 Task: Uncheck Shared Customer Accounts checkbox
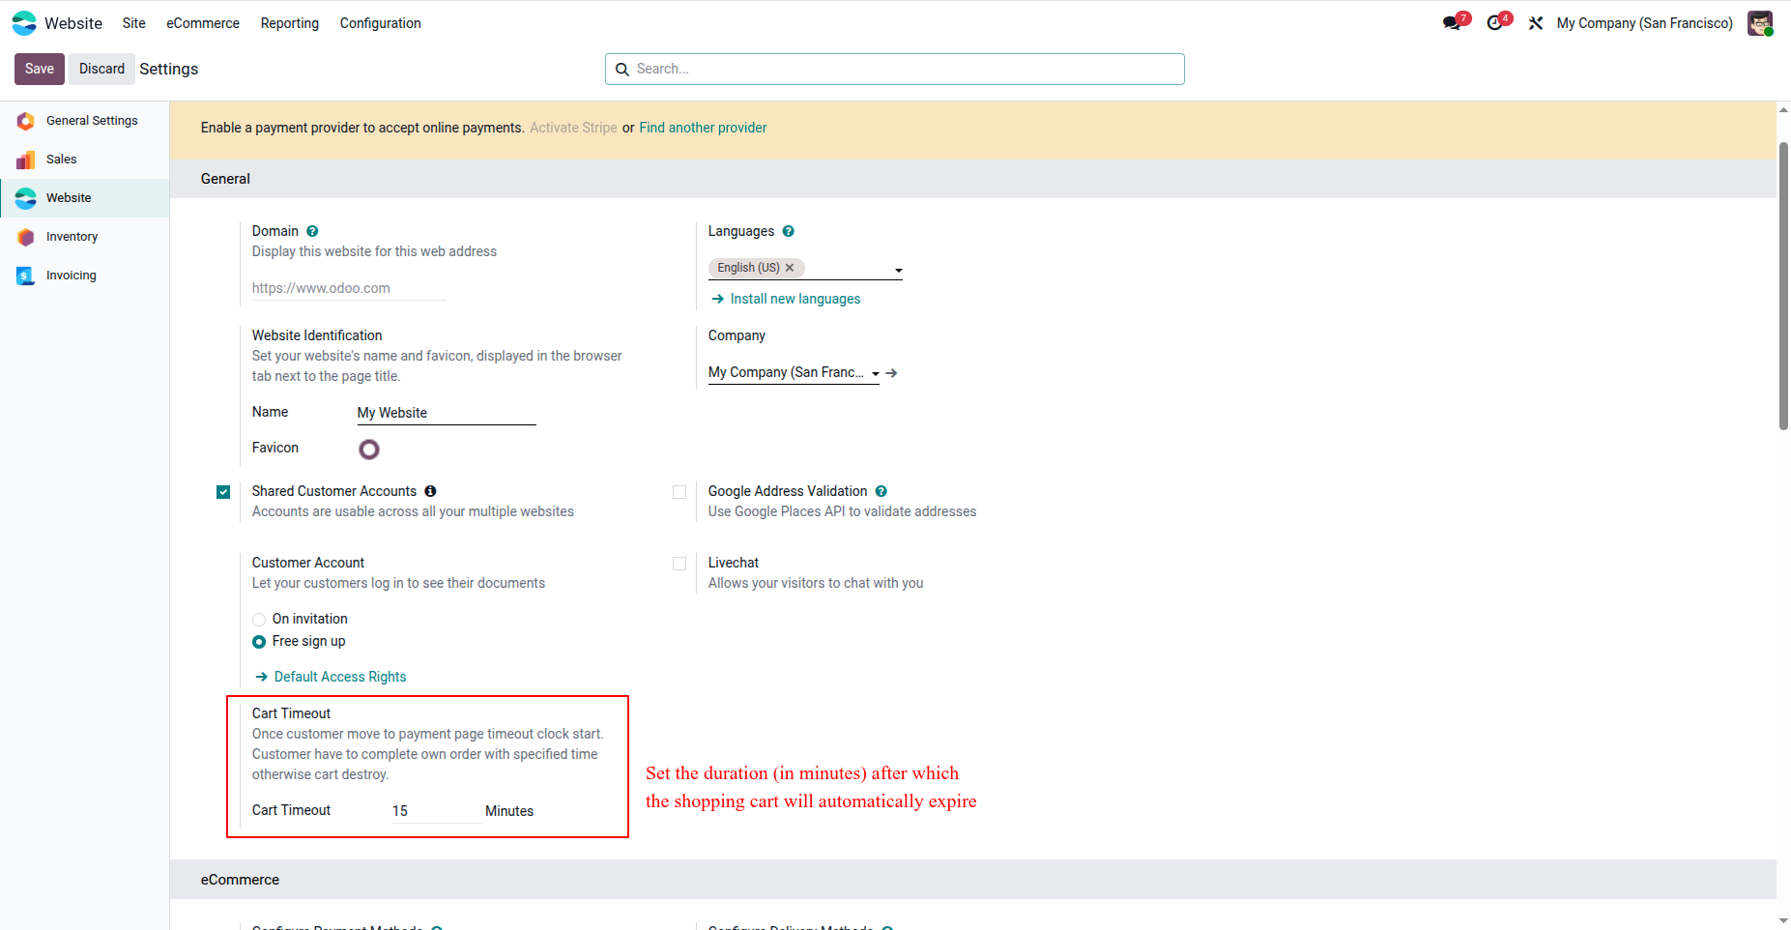223,492
